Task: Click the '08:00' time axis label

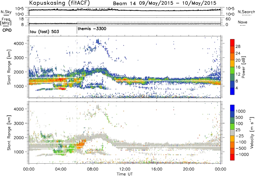Action: click(x=93, y=169)
